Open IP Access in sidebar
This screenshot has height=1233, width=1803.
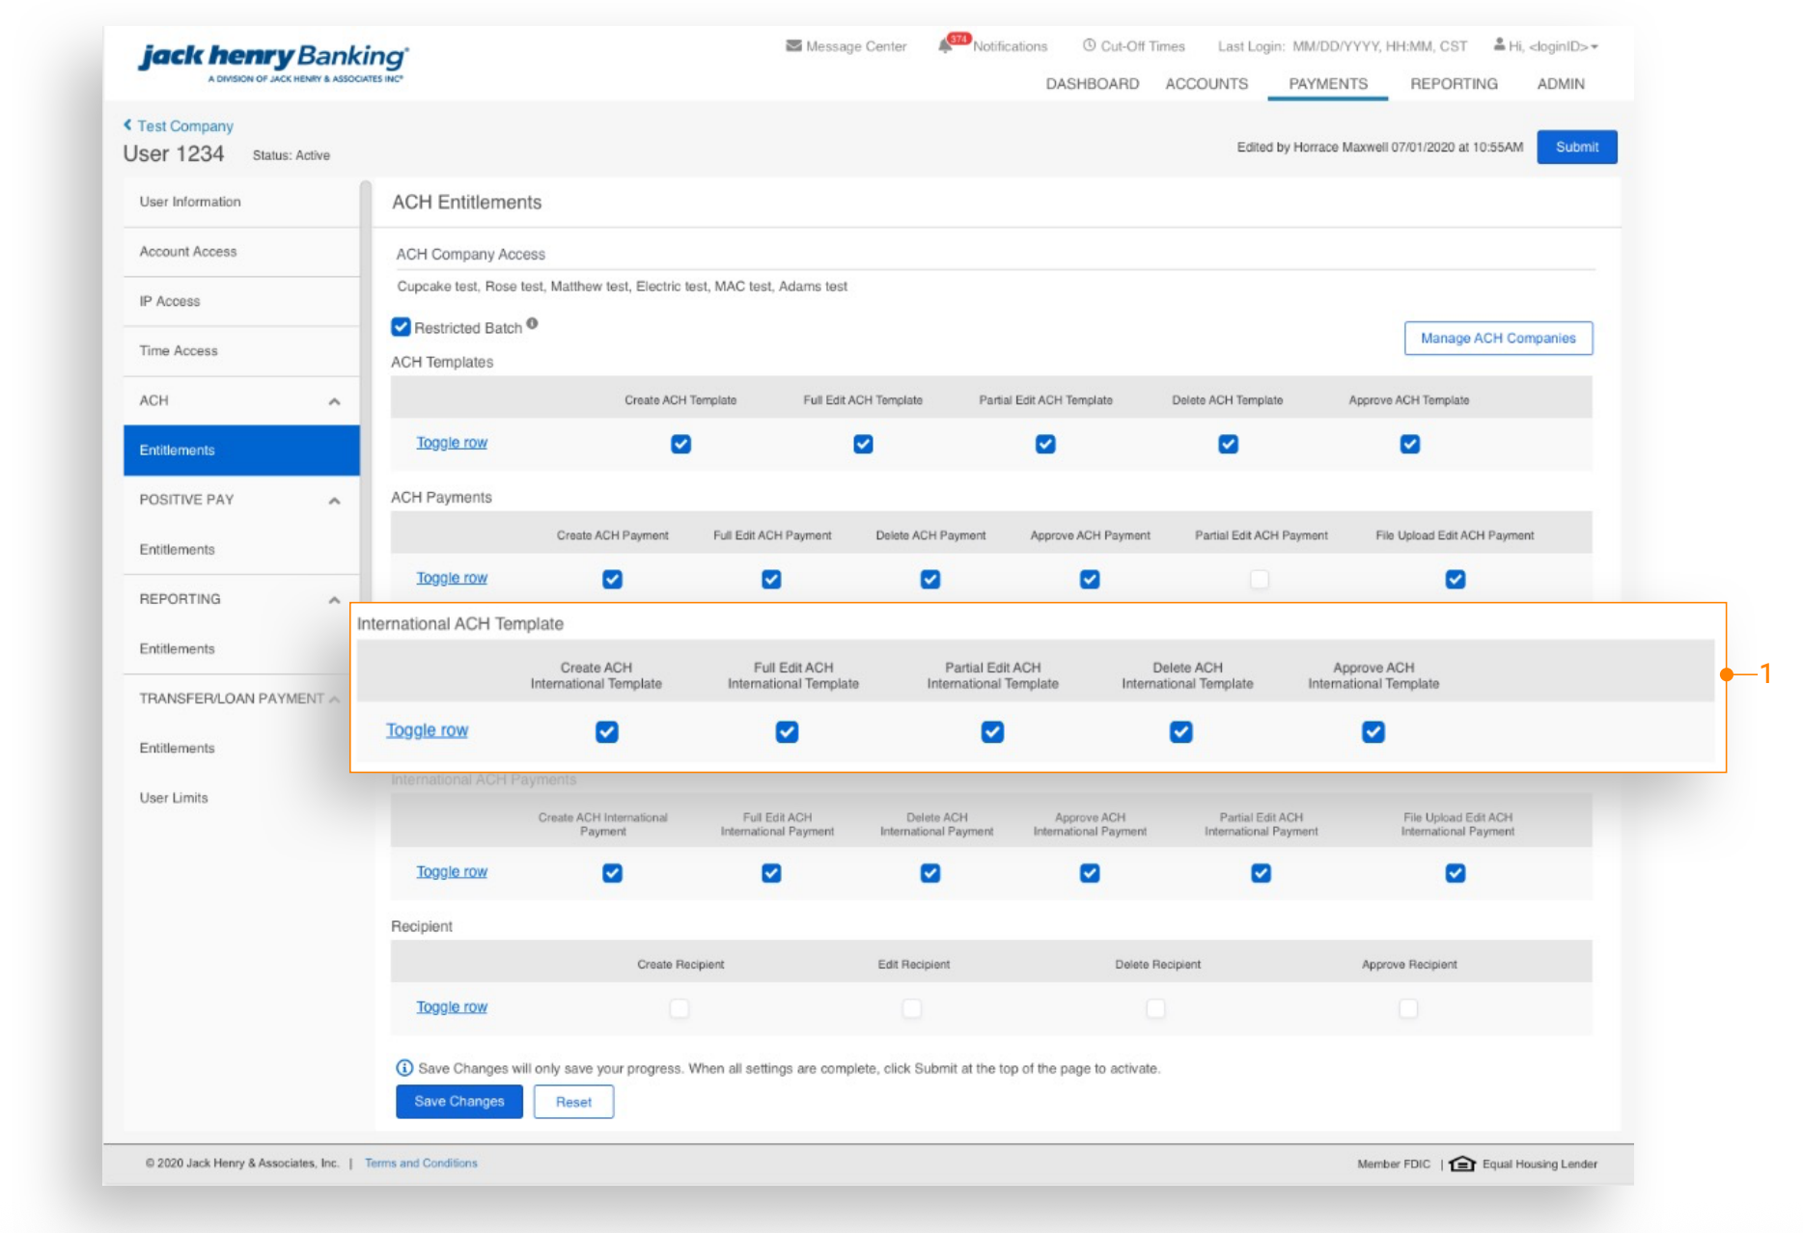point(241,302)
